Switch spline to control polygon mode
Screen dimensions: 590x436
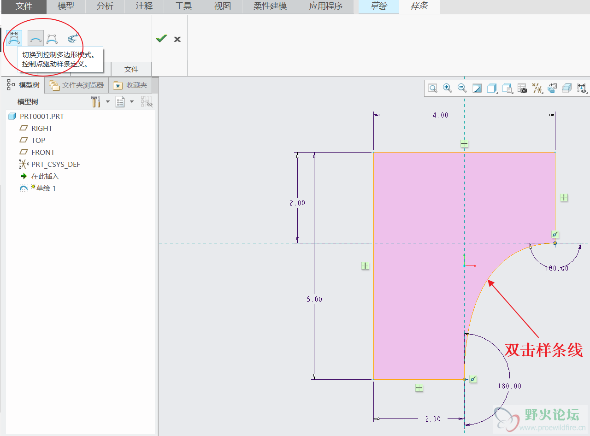[x=14, y=38]
